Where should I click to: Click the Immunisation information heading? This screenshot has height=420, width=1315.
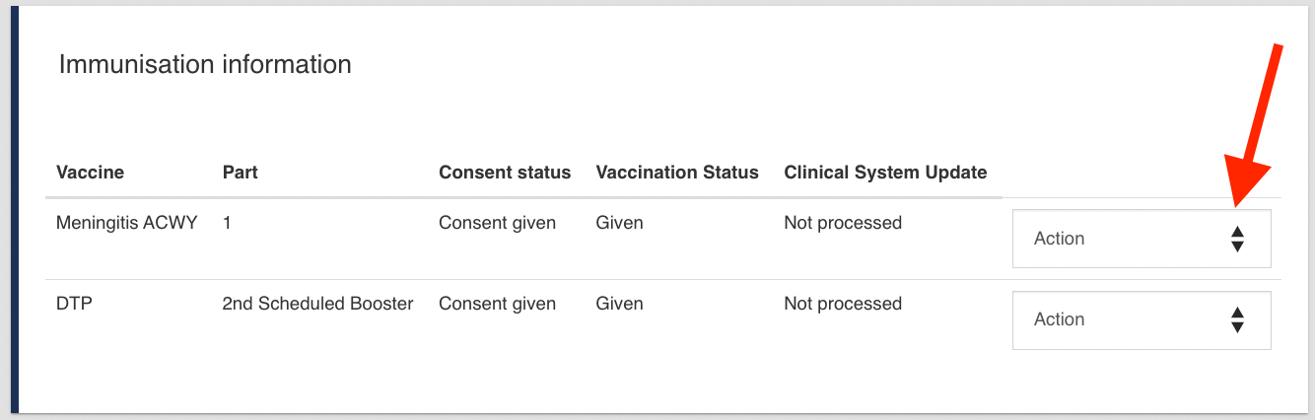click(x=205, y=65)
